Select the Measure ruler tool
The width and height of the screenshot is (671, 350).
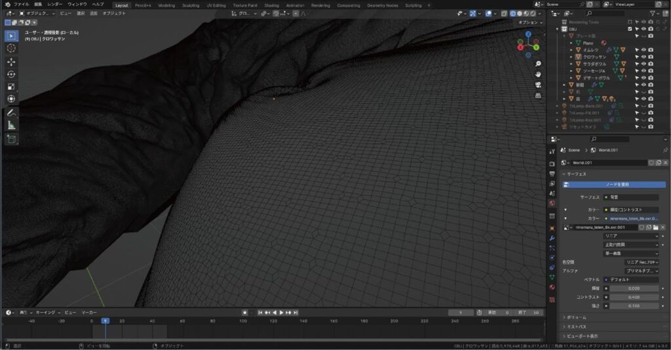(x=11, y=125)
